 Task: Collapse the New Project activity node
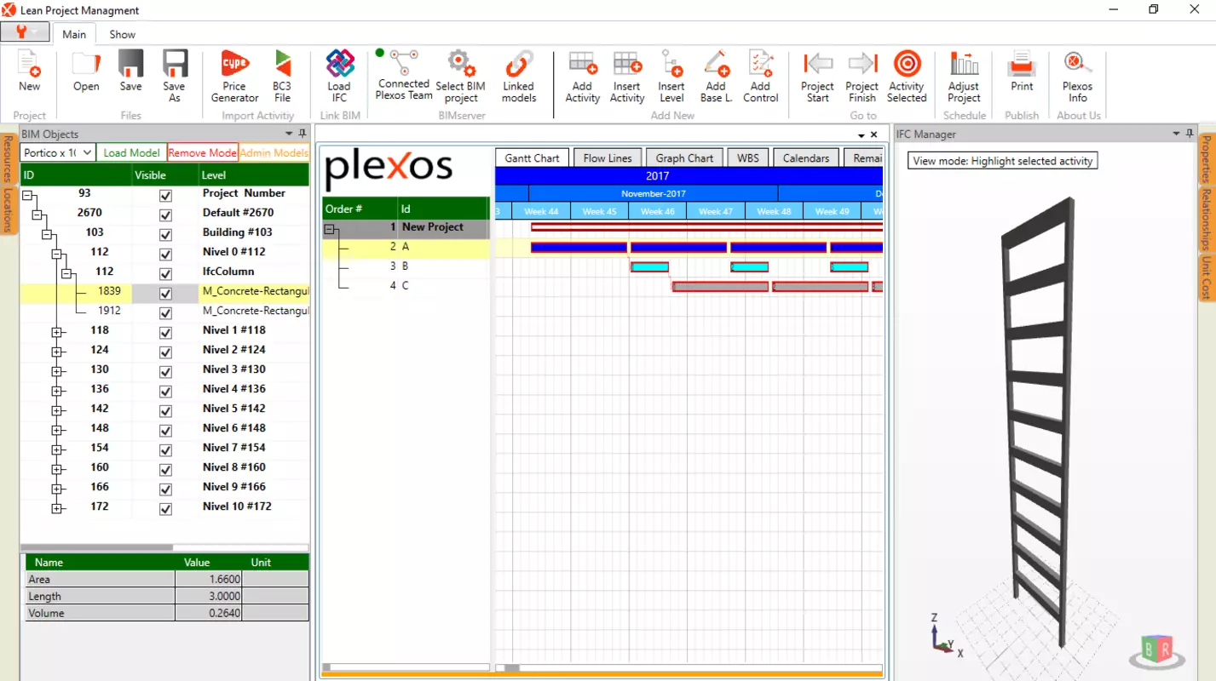click(330, 228)
